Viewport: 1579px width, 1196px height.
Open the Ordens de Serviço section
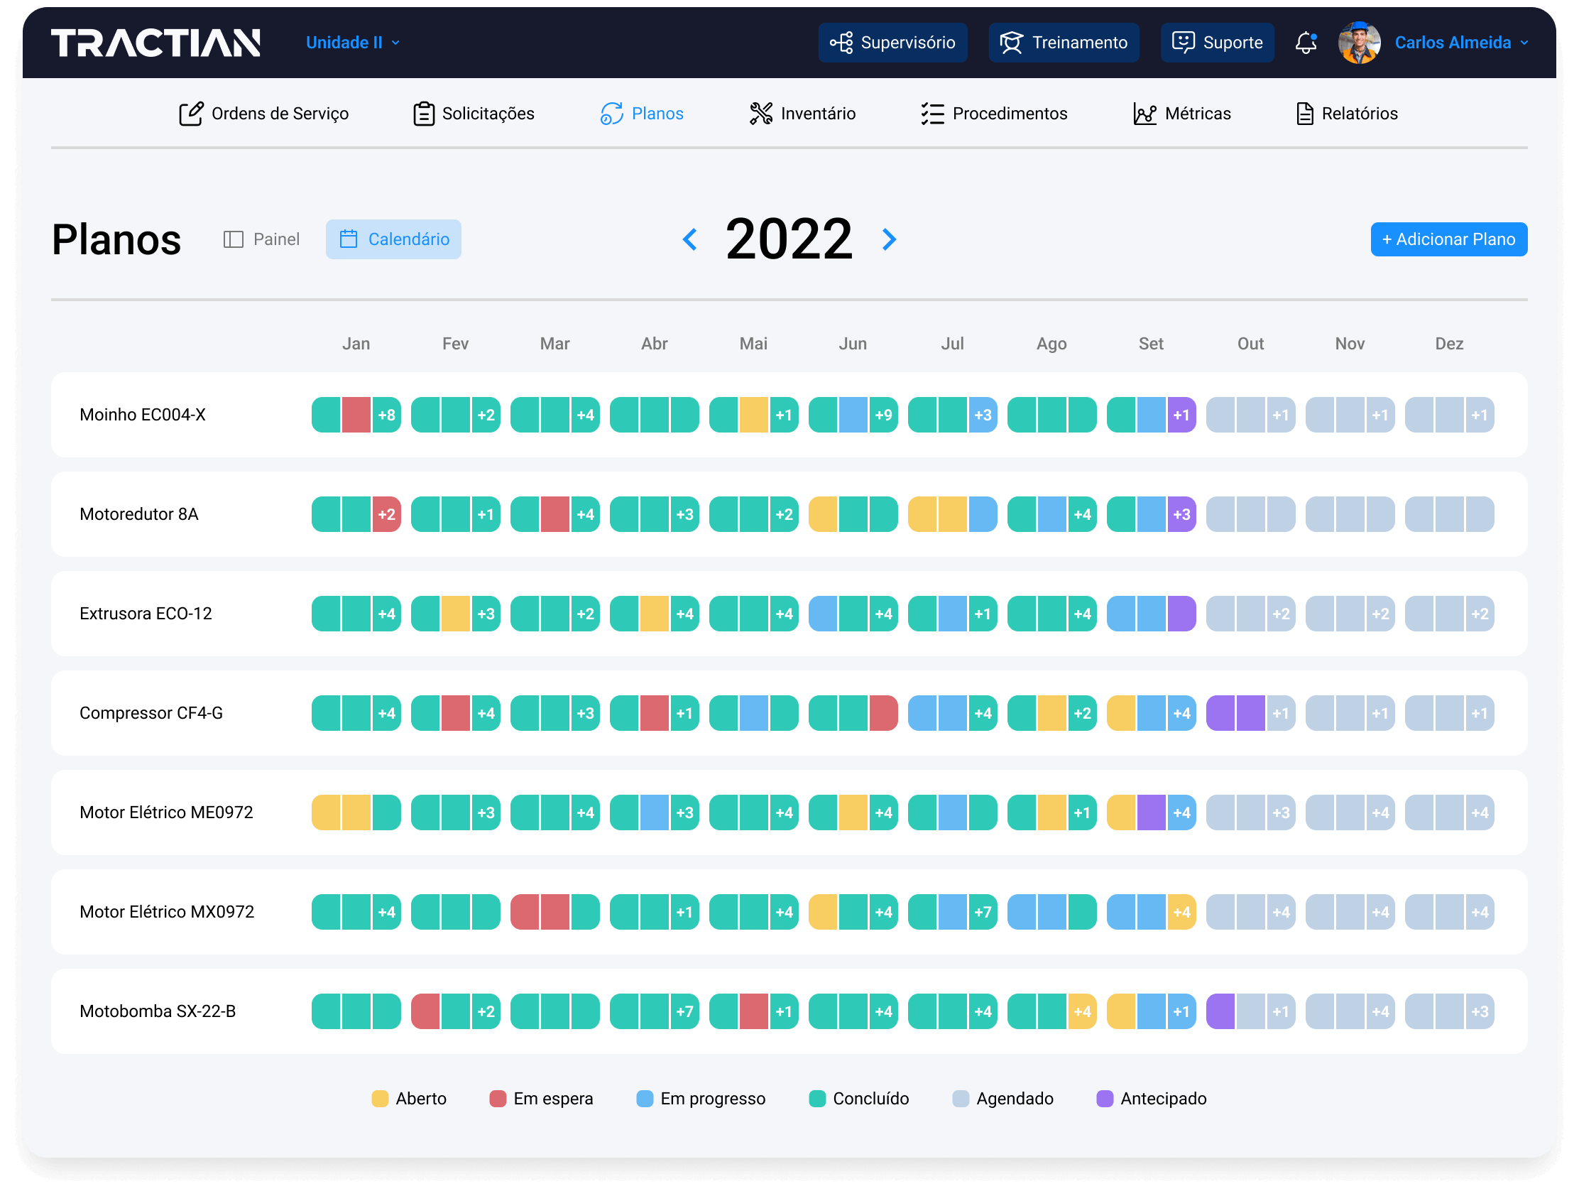(x=263, y=113)
